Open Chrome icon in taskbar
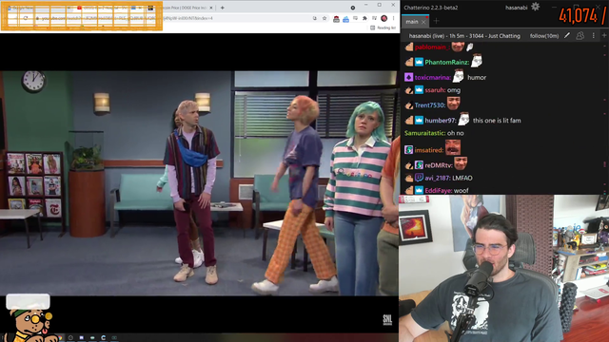Image resolution: width=609 pixels, height=342 pixels. point(60,338)
